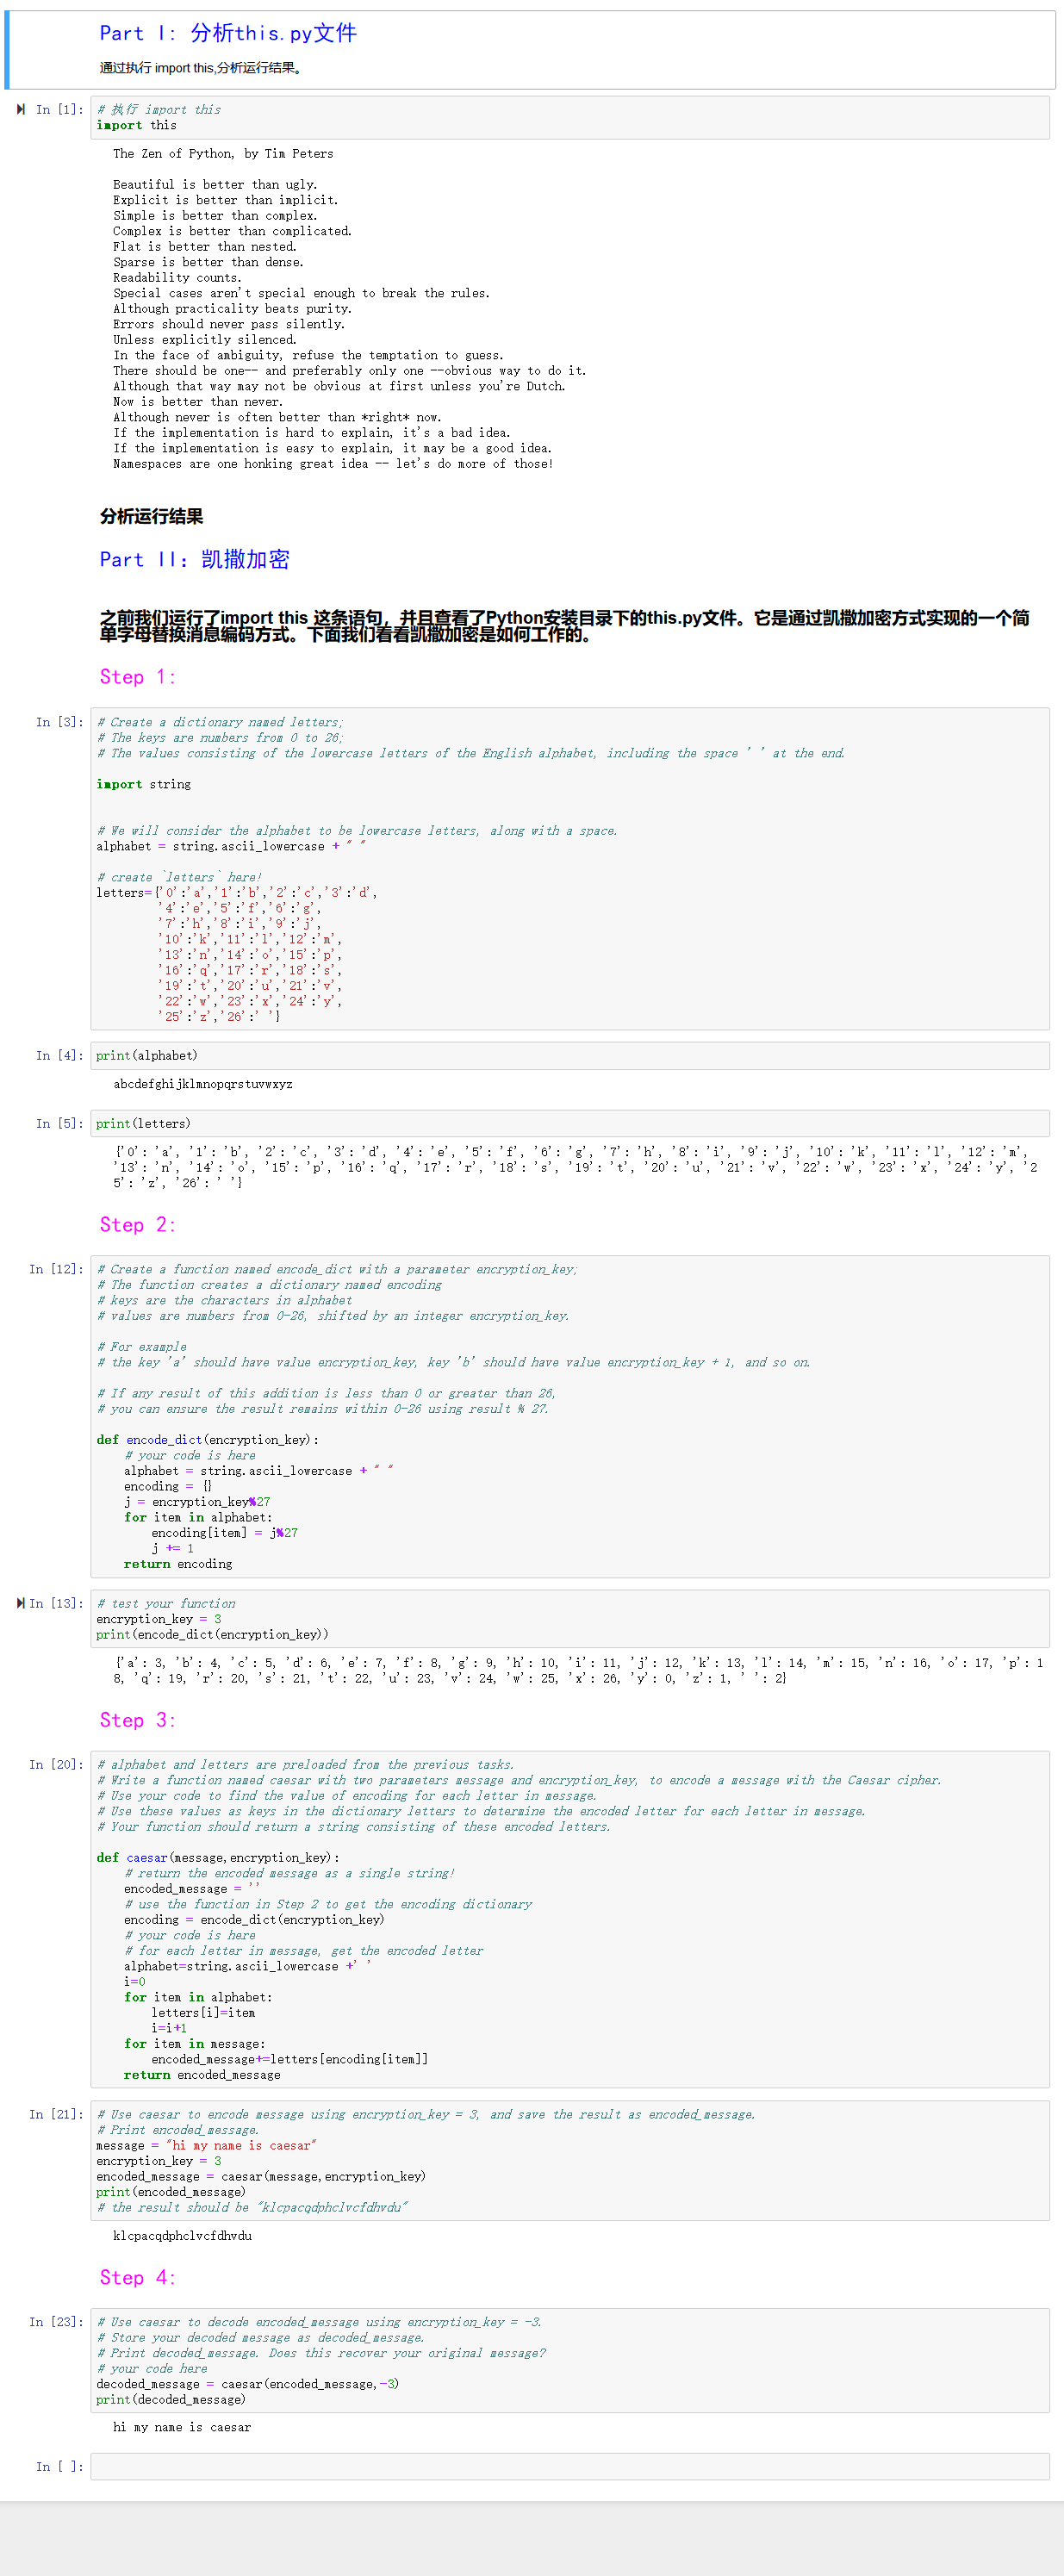This screenshot has height=2576, width=1064.
Task: Click the 'message = "hi my name is caesar"' line
Action: pyautogui.click(x=206, y=2144)
